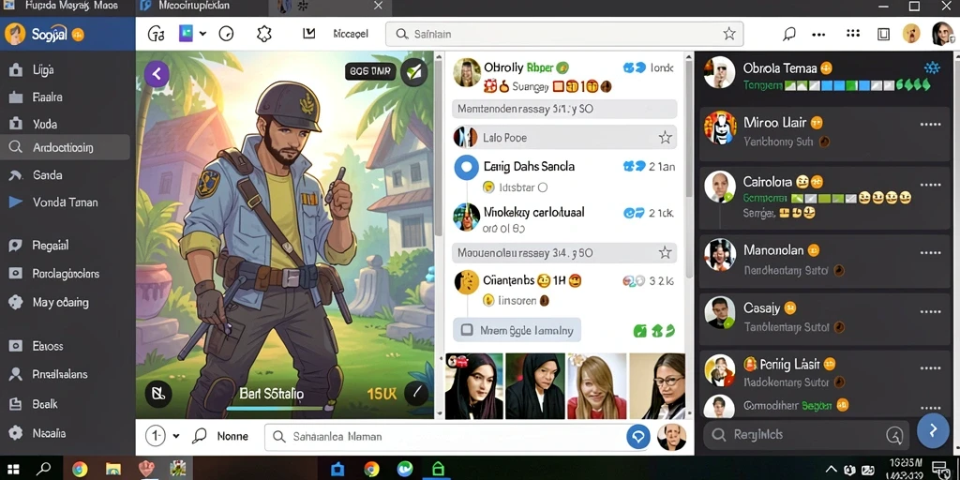Expand the three-dot options for Miroo Uair
The height and width of the screenshot is (480, 960).
click(x=930, y=125)
